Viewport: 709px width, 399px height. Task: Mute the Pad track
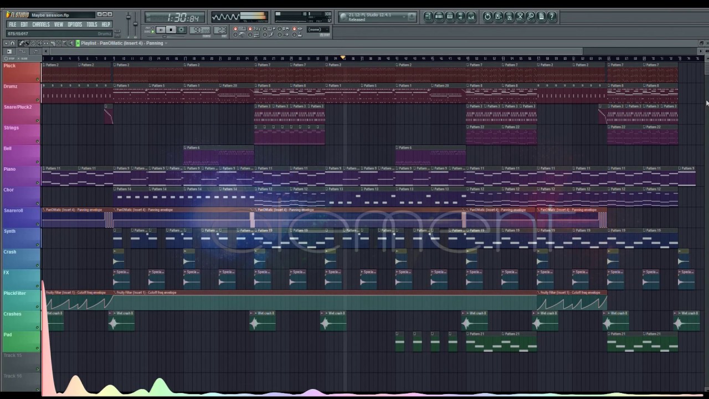pyautogui.click(x=38, y=348)
